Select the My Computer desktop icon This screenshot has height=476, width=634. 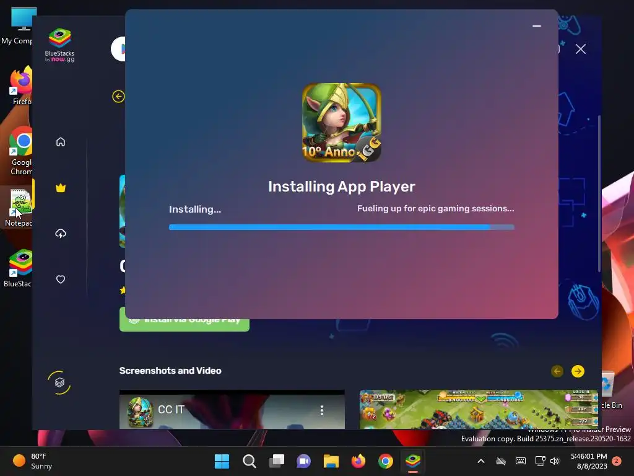pos(18,26)
